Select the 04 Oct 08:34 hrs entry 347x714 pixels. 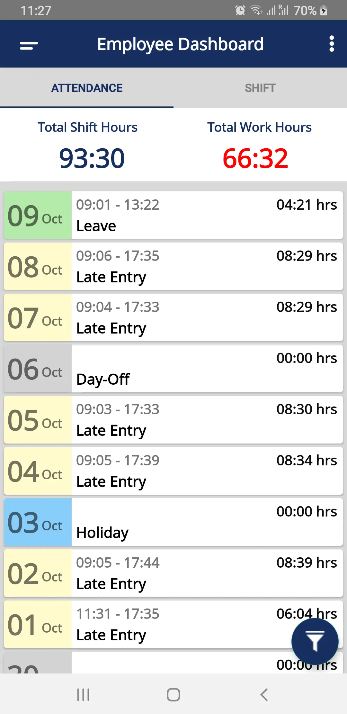pos(173,471)
